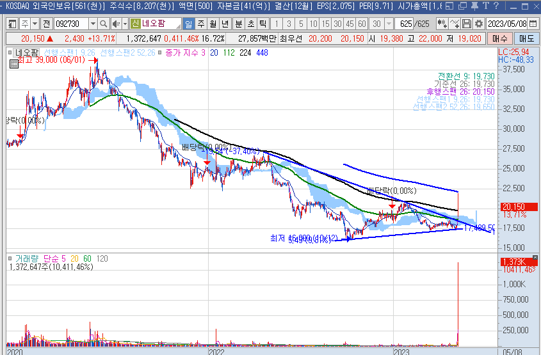Viewport: 541px width, 355px height.
Task: Click the 매수 buy button
Action: click(500, 38)
